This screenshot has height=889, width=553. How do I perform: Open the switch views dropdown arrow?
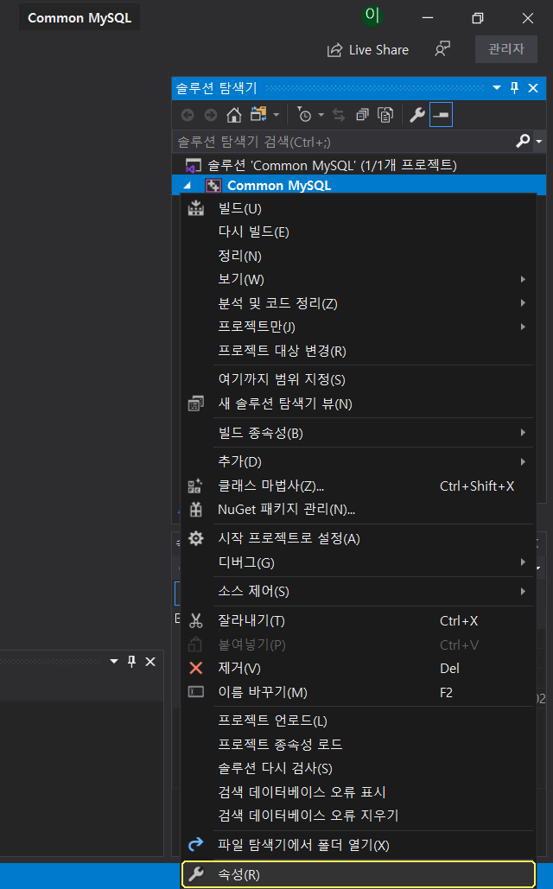tap(276, 115)
